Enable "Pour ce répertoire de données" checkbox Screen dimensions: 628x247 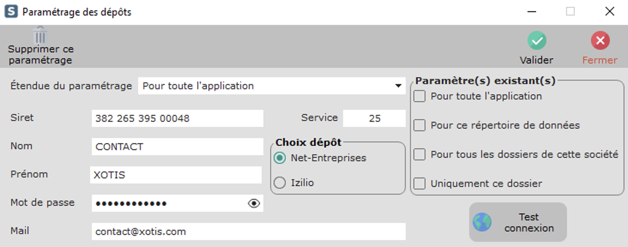coord(419,126)
